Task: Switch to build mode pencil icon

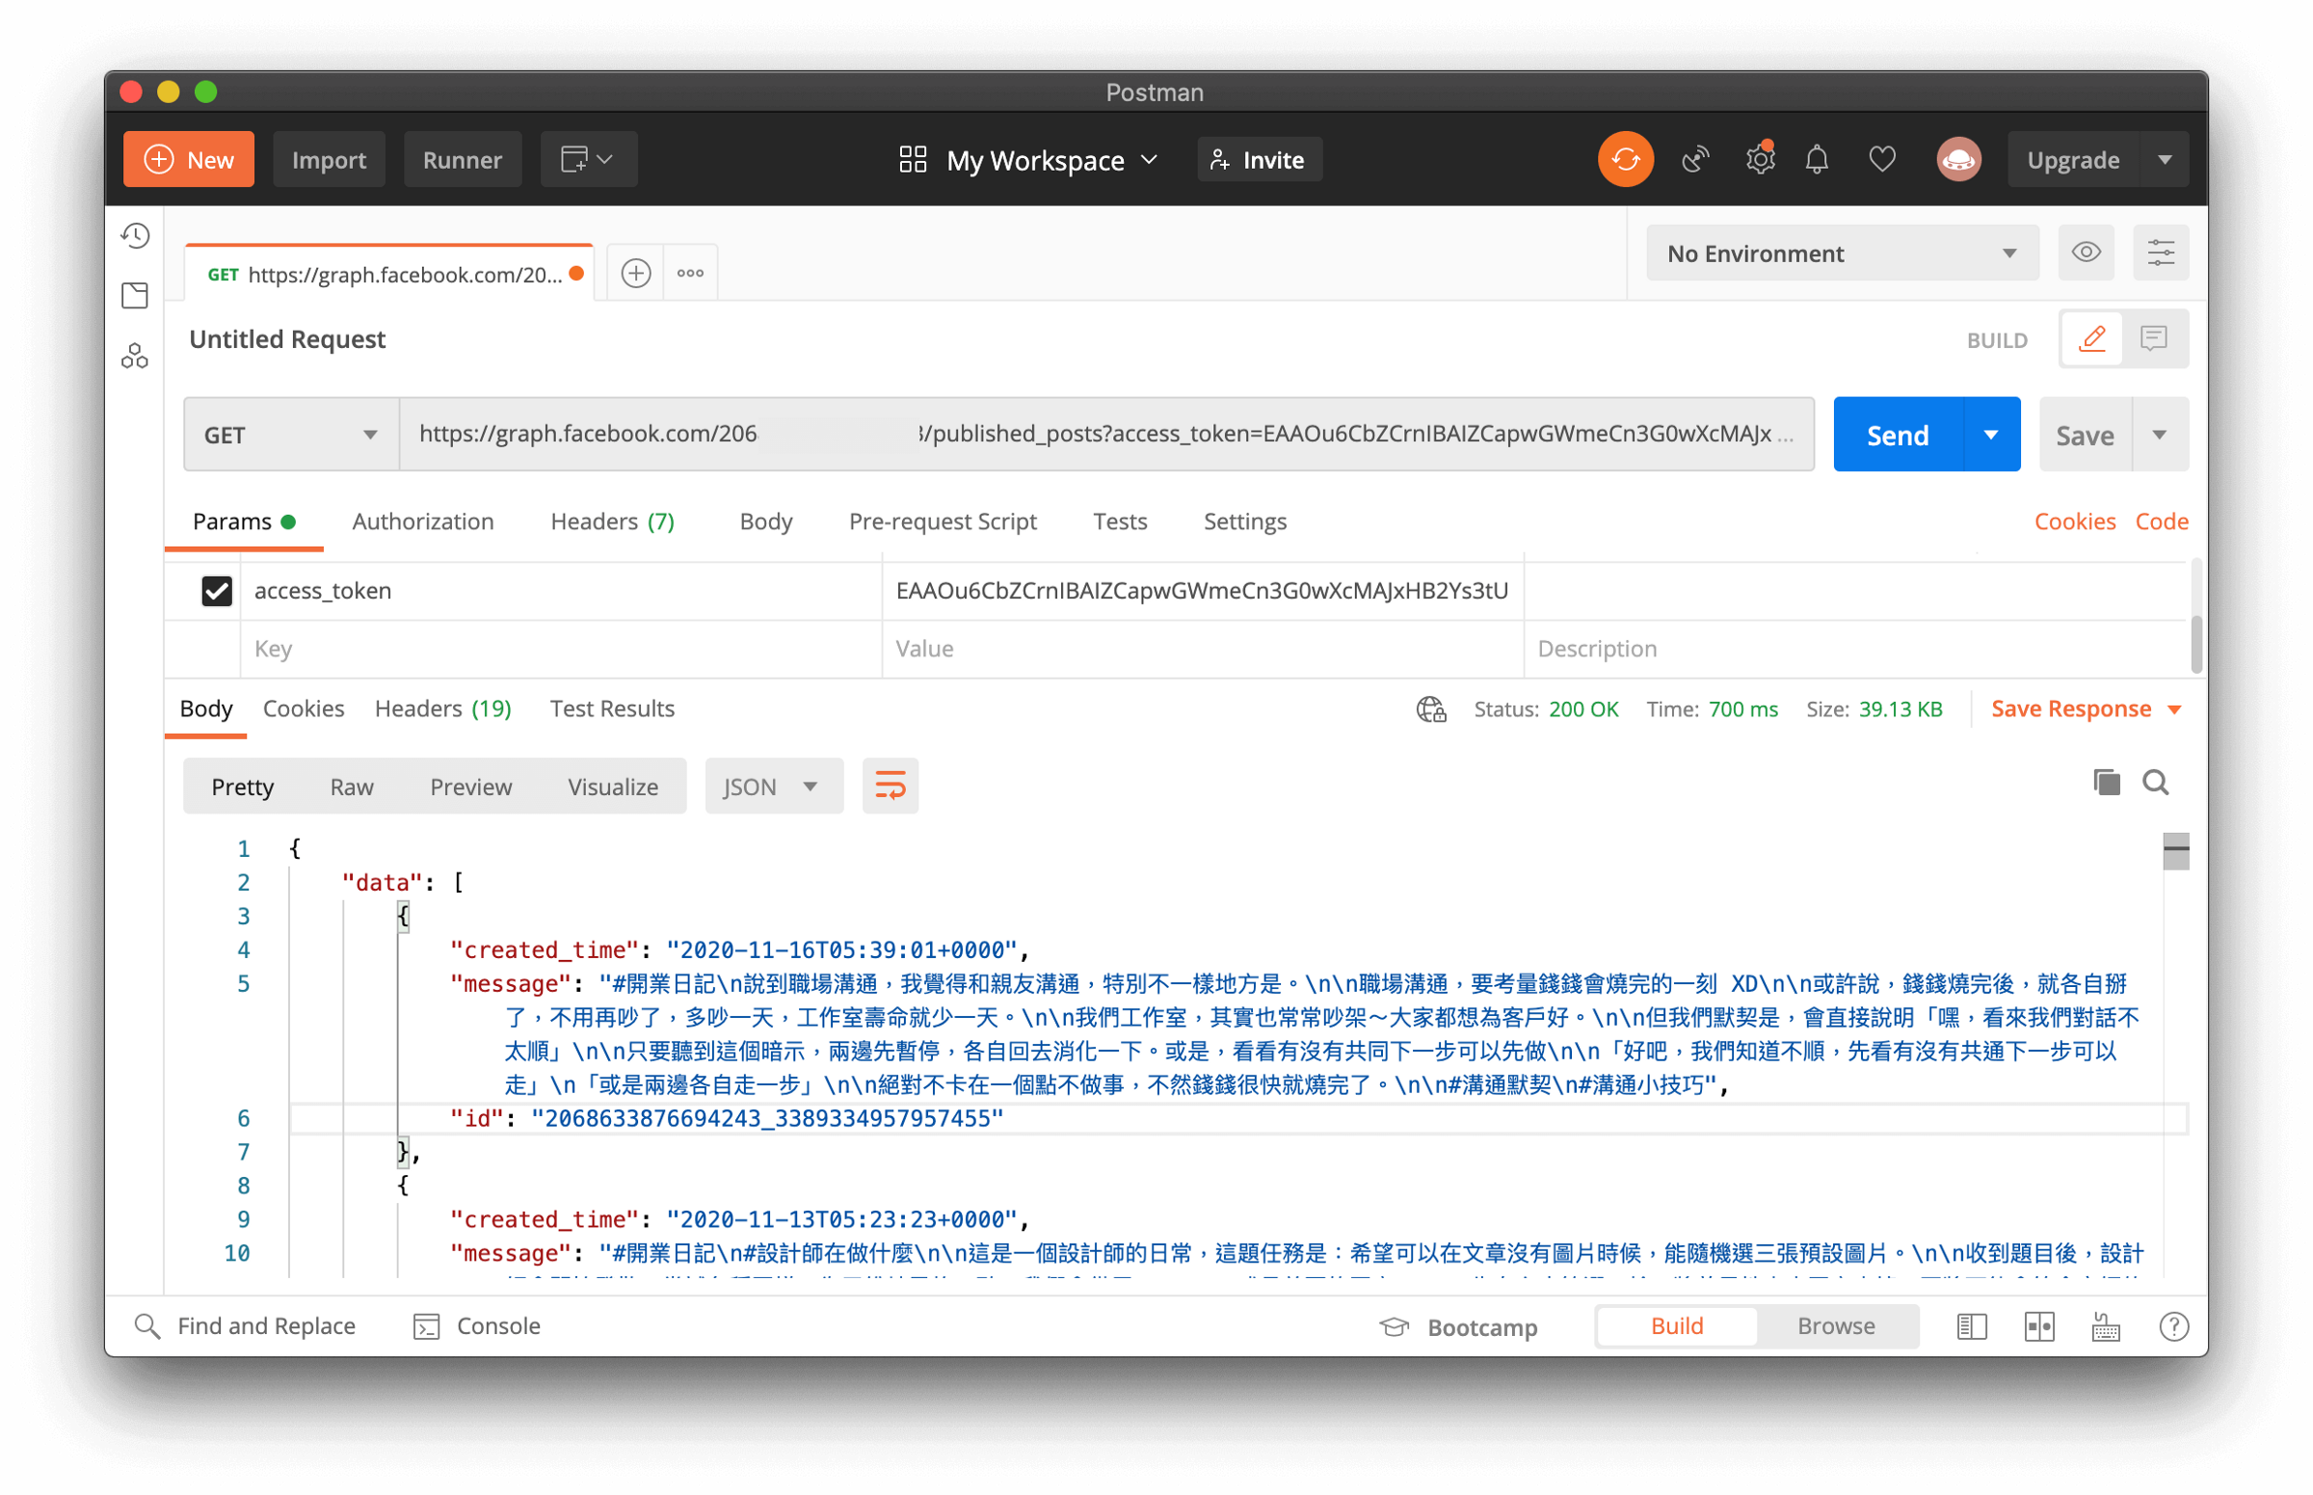Action: pyautogui.click(x=2091, y=338)
